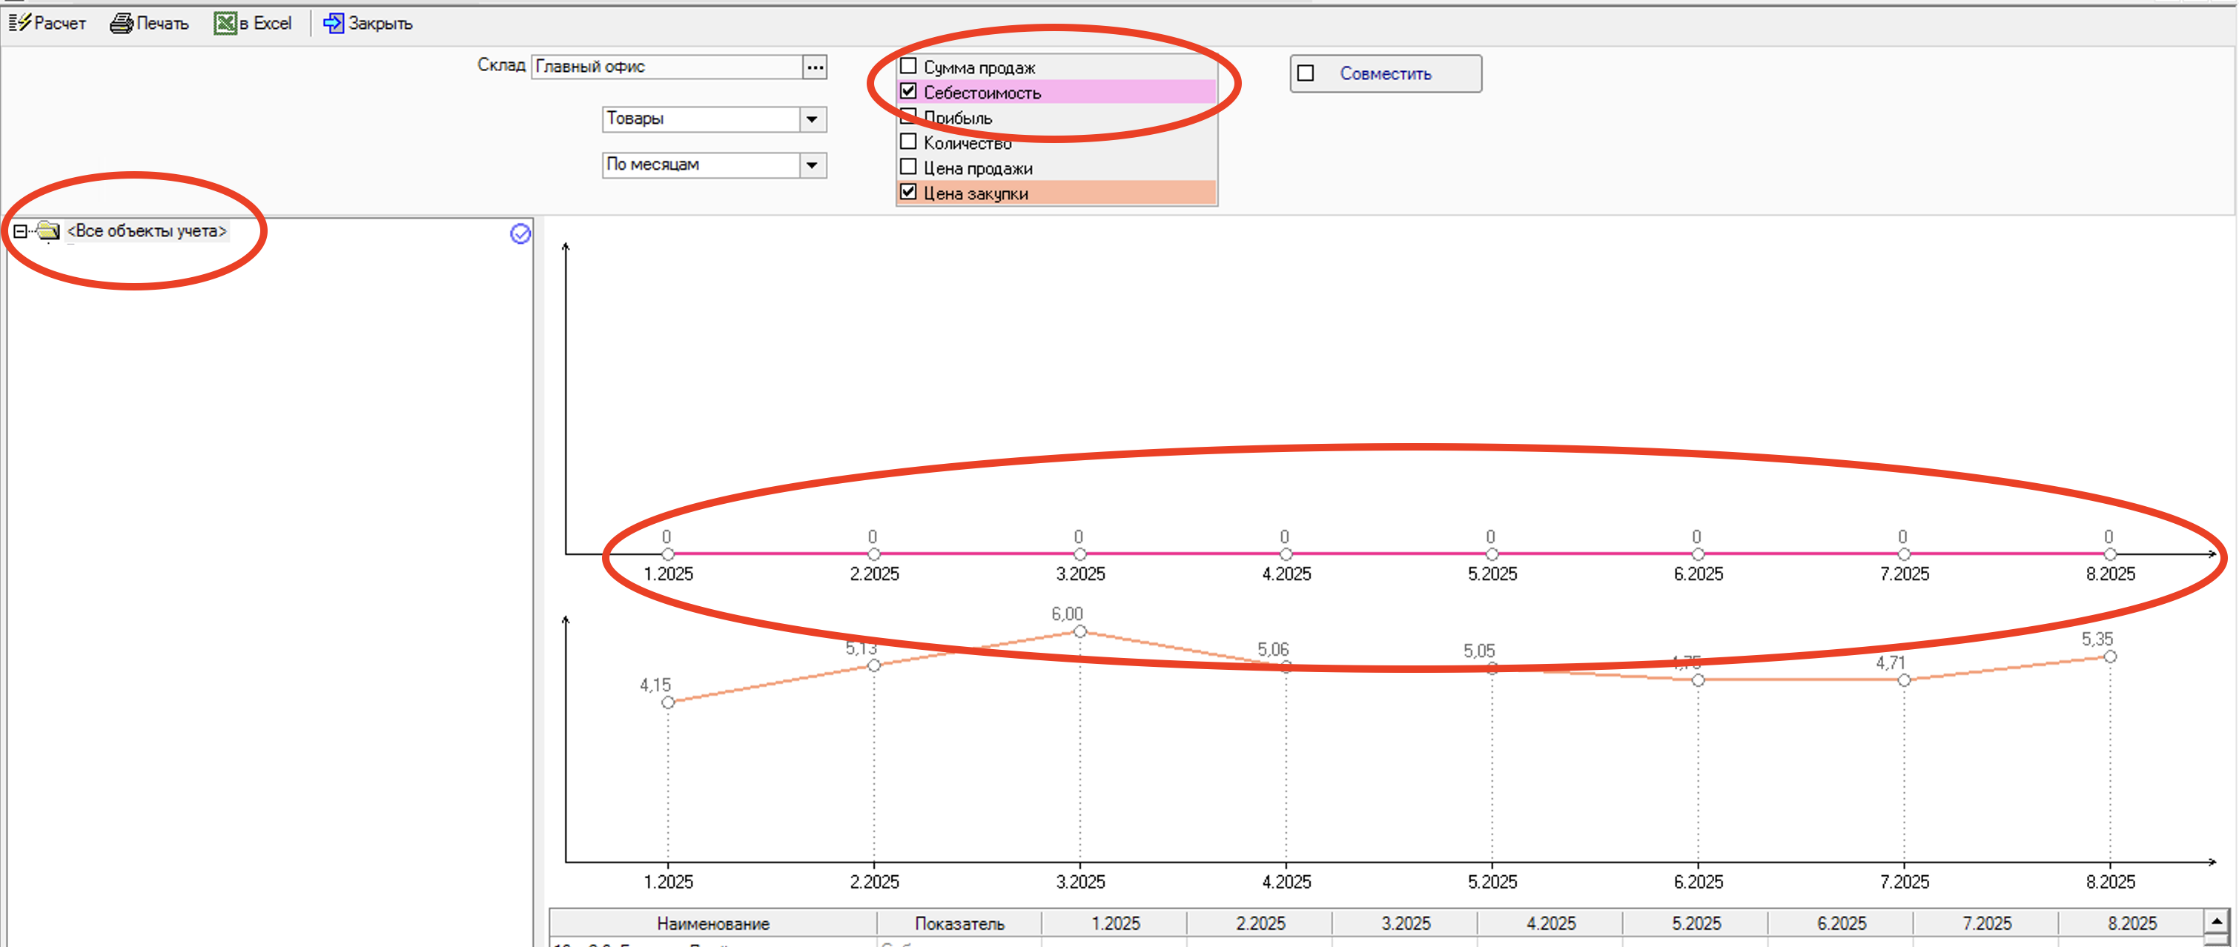Click the Печать printer icon
The image size is (2239, 947).
pos(121,24)
